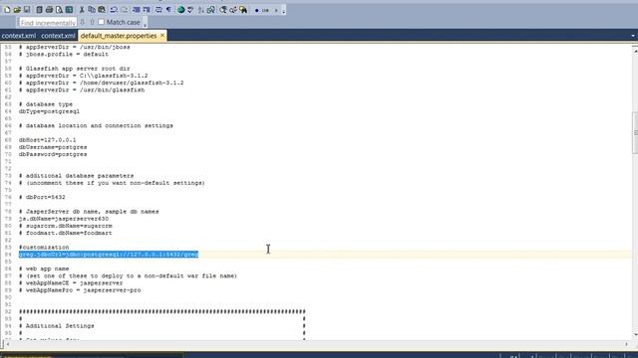Open the tab list dropdown arrow
Image resolution: width=638 pixels, height=358 pixels.
633,36
